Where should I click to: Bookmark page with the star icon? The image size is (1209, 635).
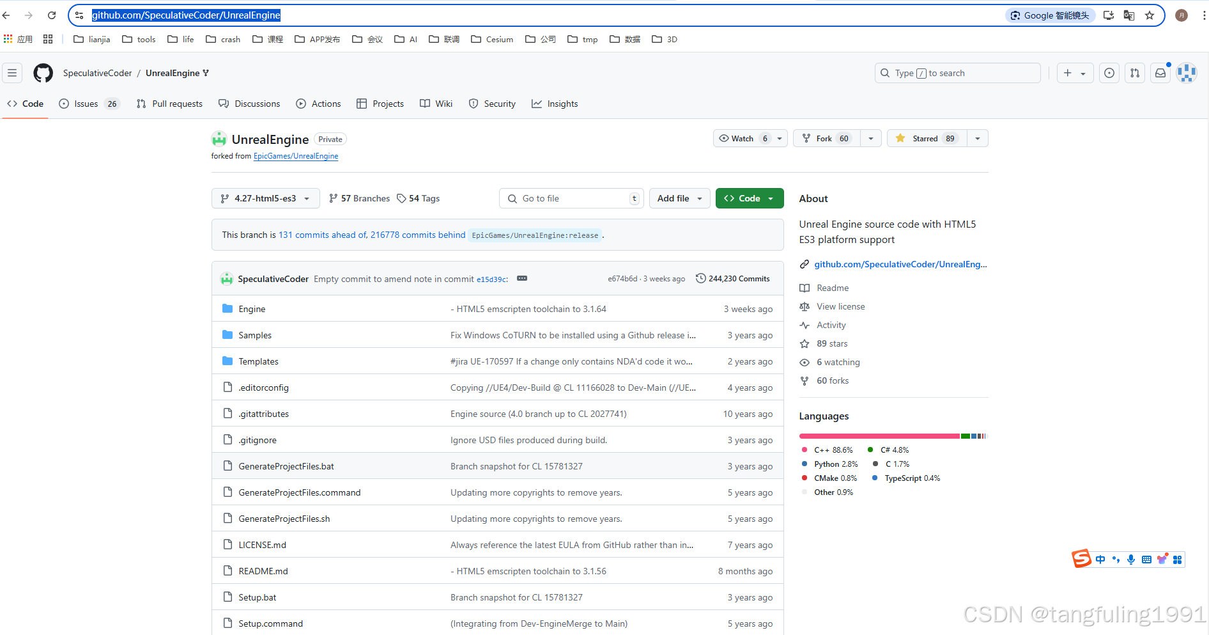click(x=1150, y=15)
